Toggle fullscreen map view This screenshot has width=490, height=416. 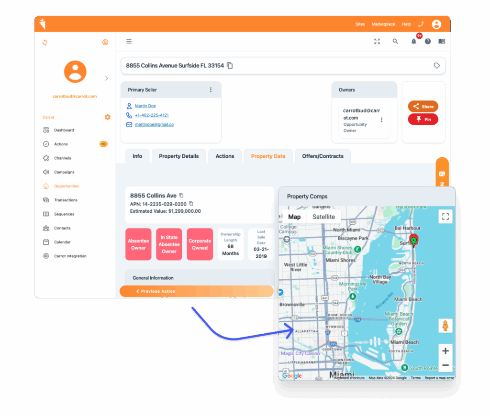coord(445,217)
